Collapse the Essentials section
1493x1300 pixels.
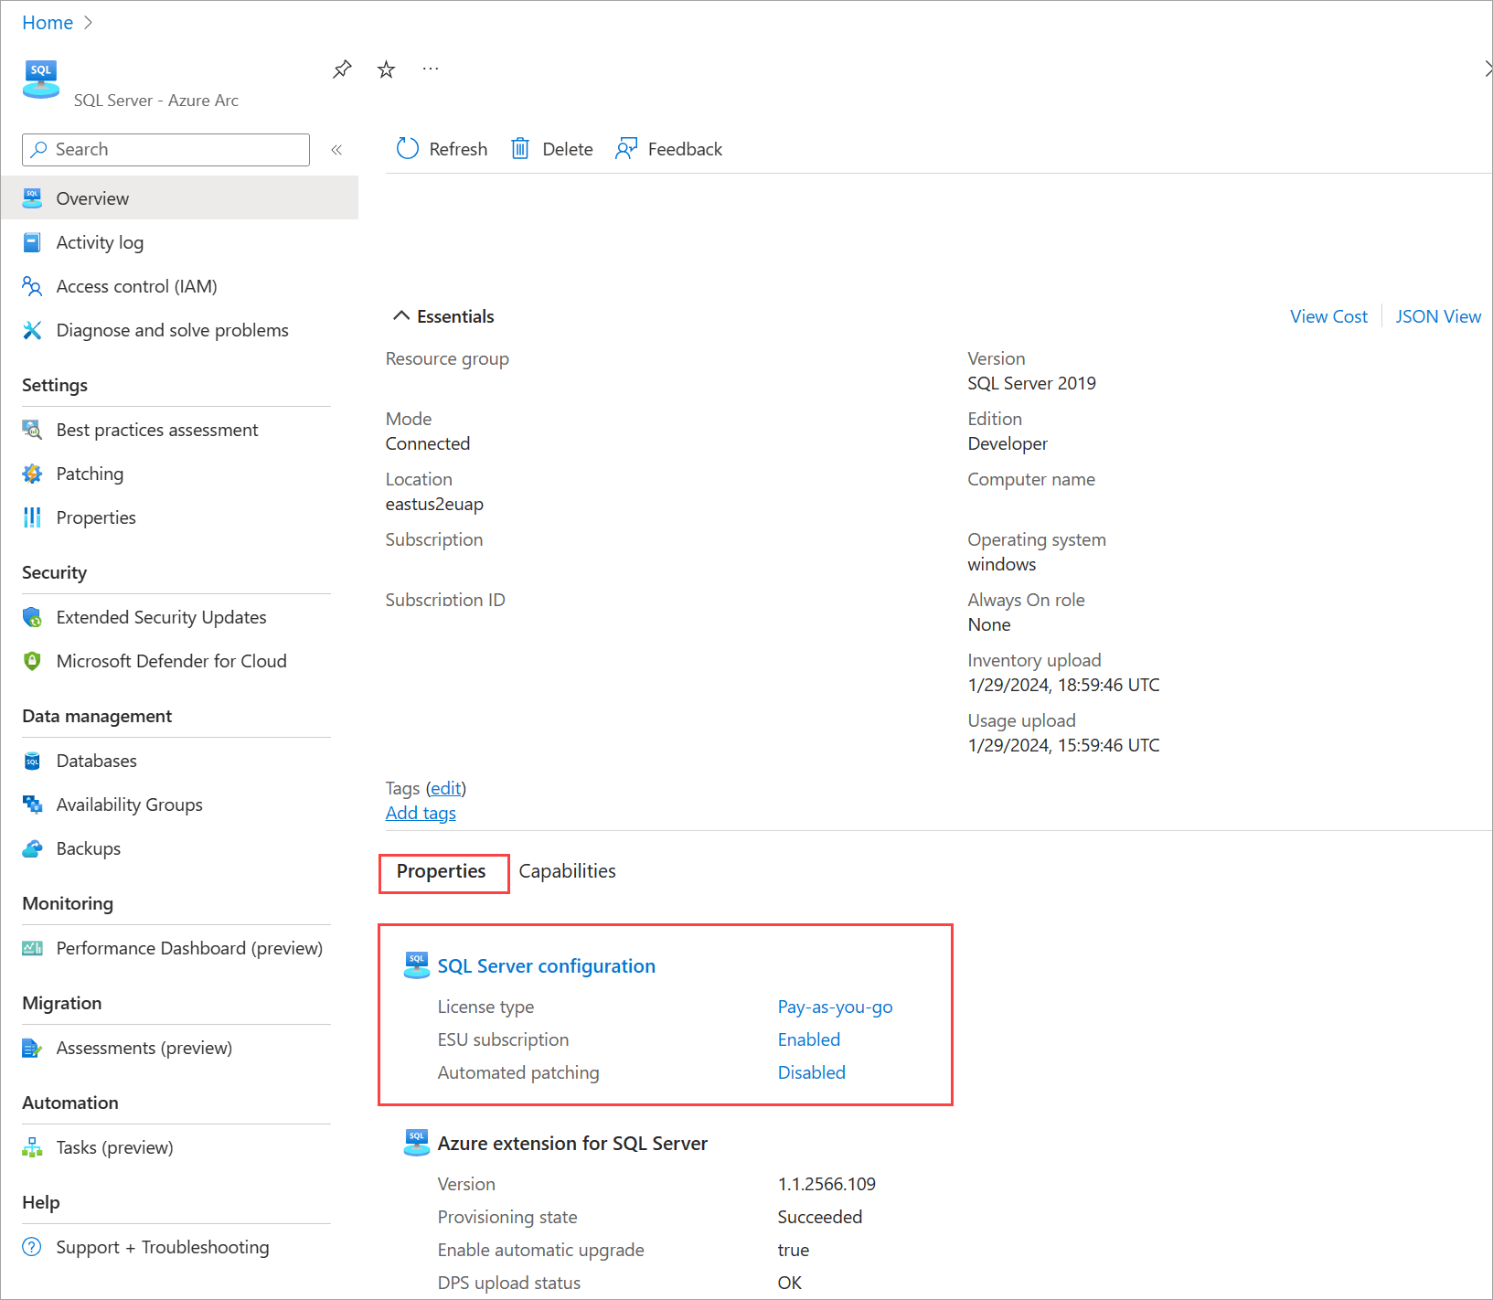(x=401, y=315)
